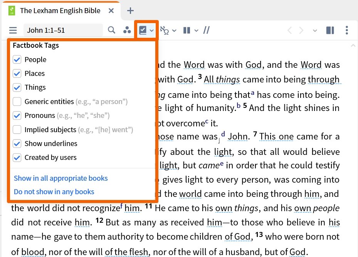Image resolution: width=358 pixels, height=257 pixels.
Task: Close The Lexham English Bible tab
Action: pyautogui.click(x=111, y=10)
